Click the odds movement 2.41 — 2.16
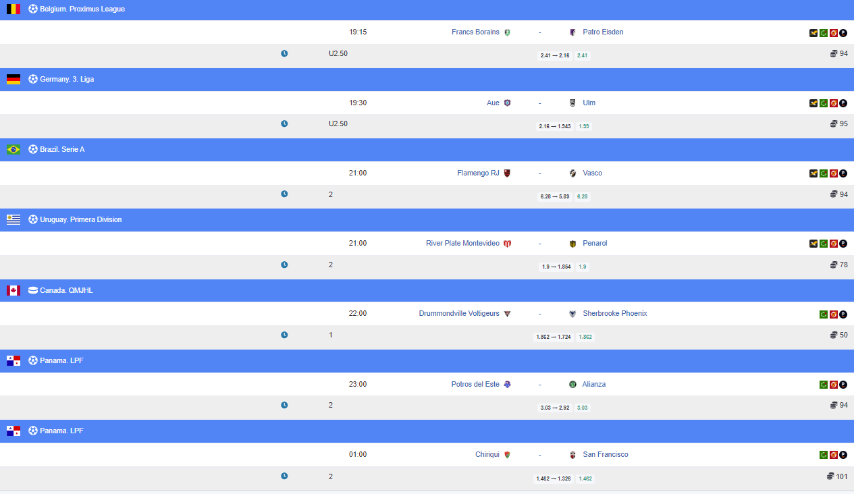 555,56
